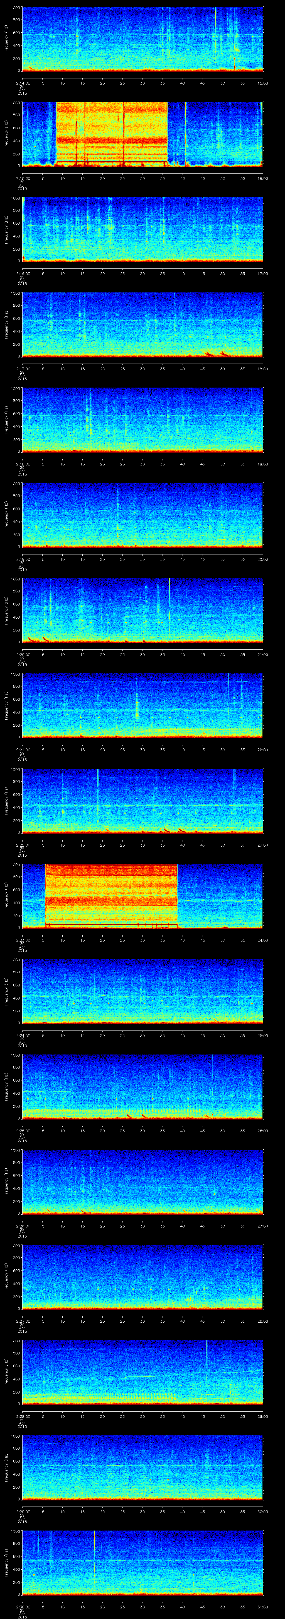This screenshot has height=1619, width=285.
Task: Click the 16:00 end time label
Action: point(263,179)
